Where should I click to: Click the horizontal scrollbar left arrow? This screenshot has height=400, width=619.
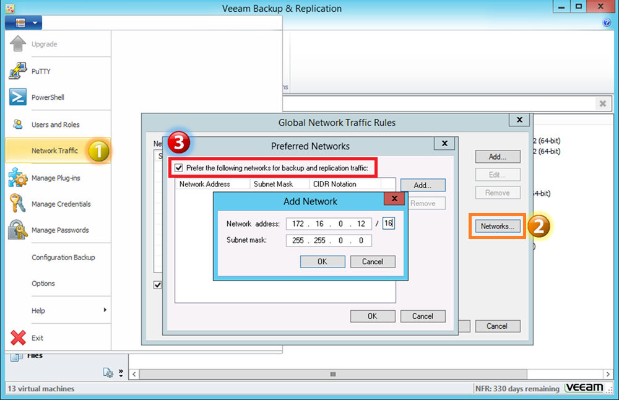pos(134,374)
